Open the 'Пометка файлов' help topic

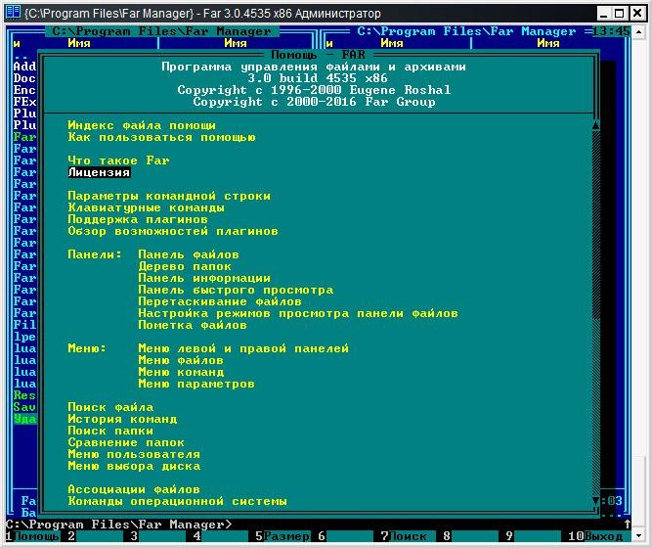pyautogui.click(x=193, y=325)
